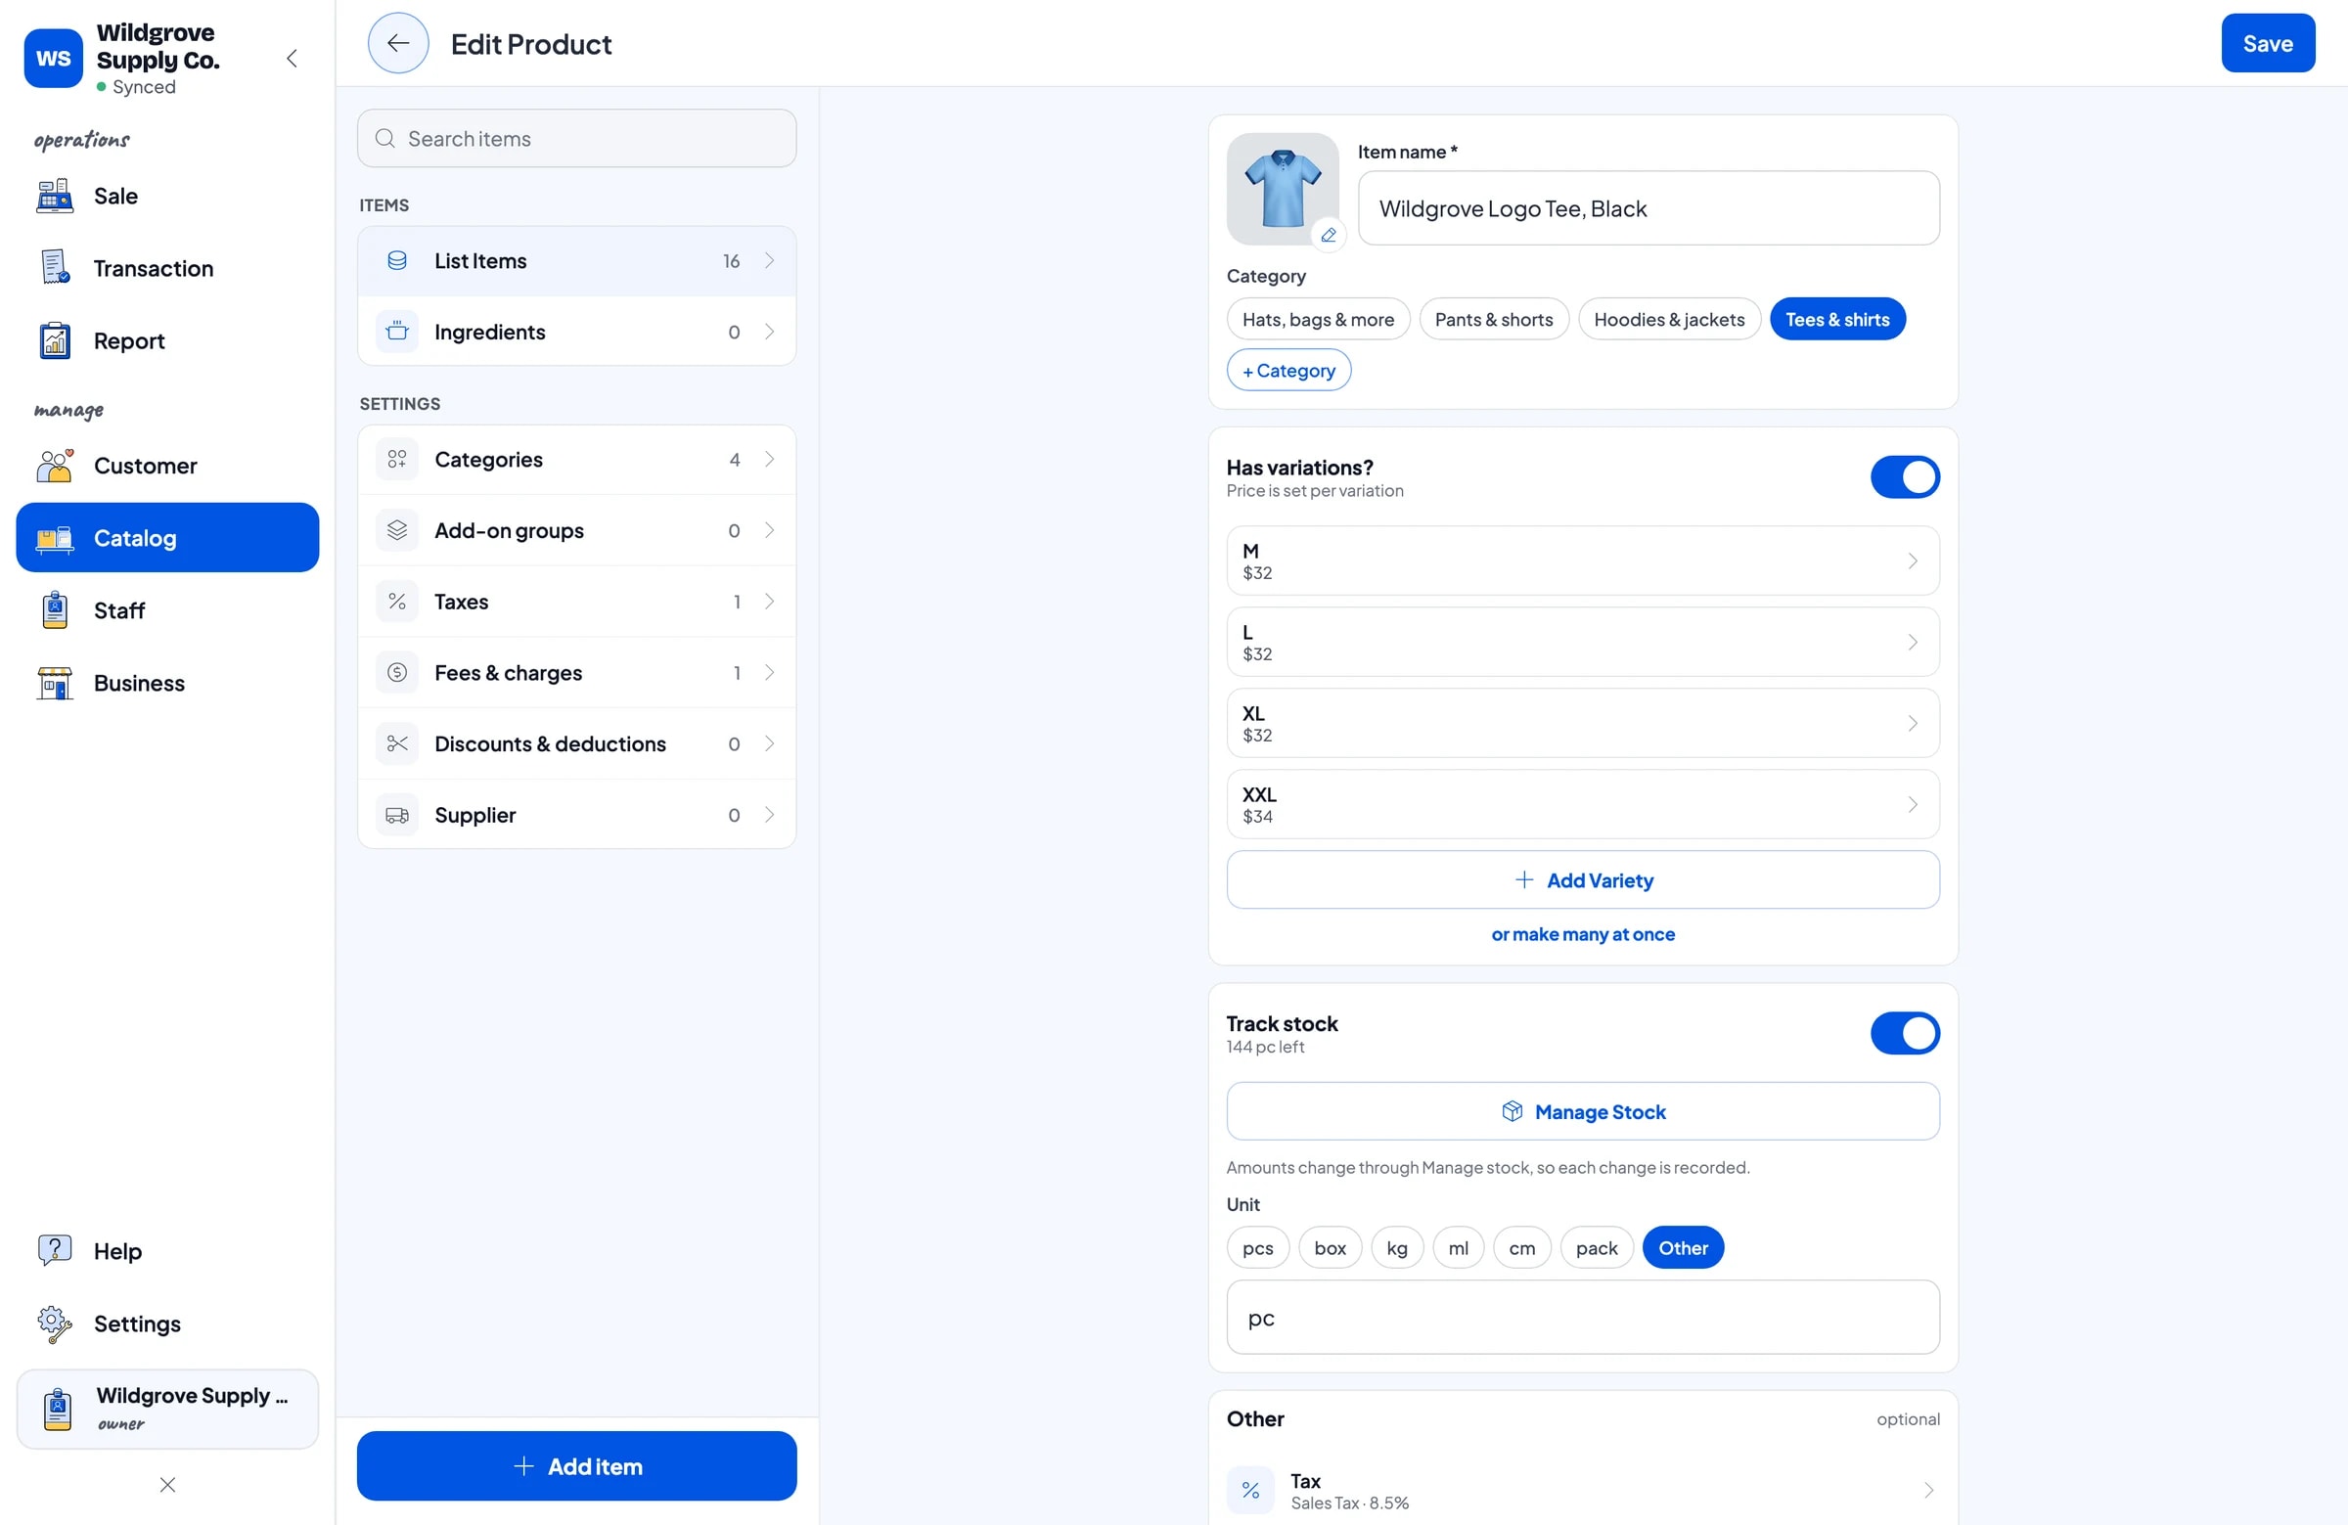This screenshot has width=2348, height=1525.
Task: Select the pcs unit chip
Action: (1258, 1248)
